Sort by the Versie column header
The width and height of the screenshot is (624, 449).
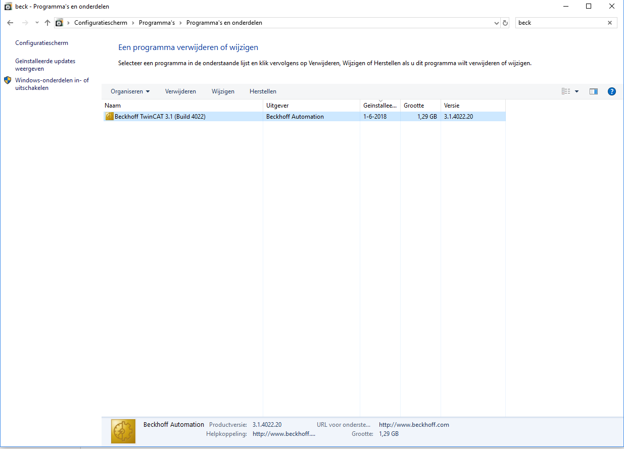[x=473, y=106]
